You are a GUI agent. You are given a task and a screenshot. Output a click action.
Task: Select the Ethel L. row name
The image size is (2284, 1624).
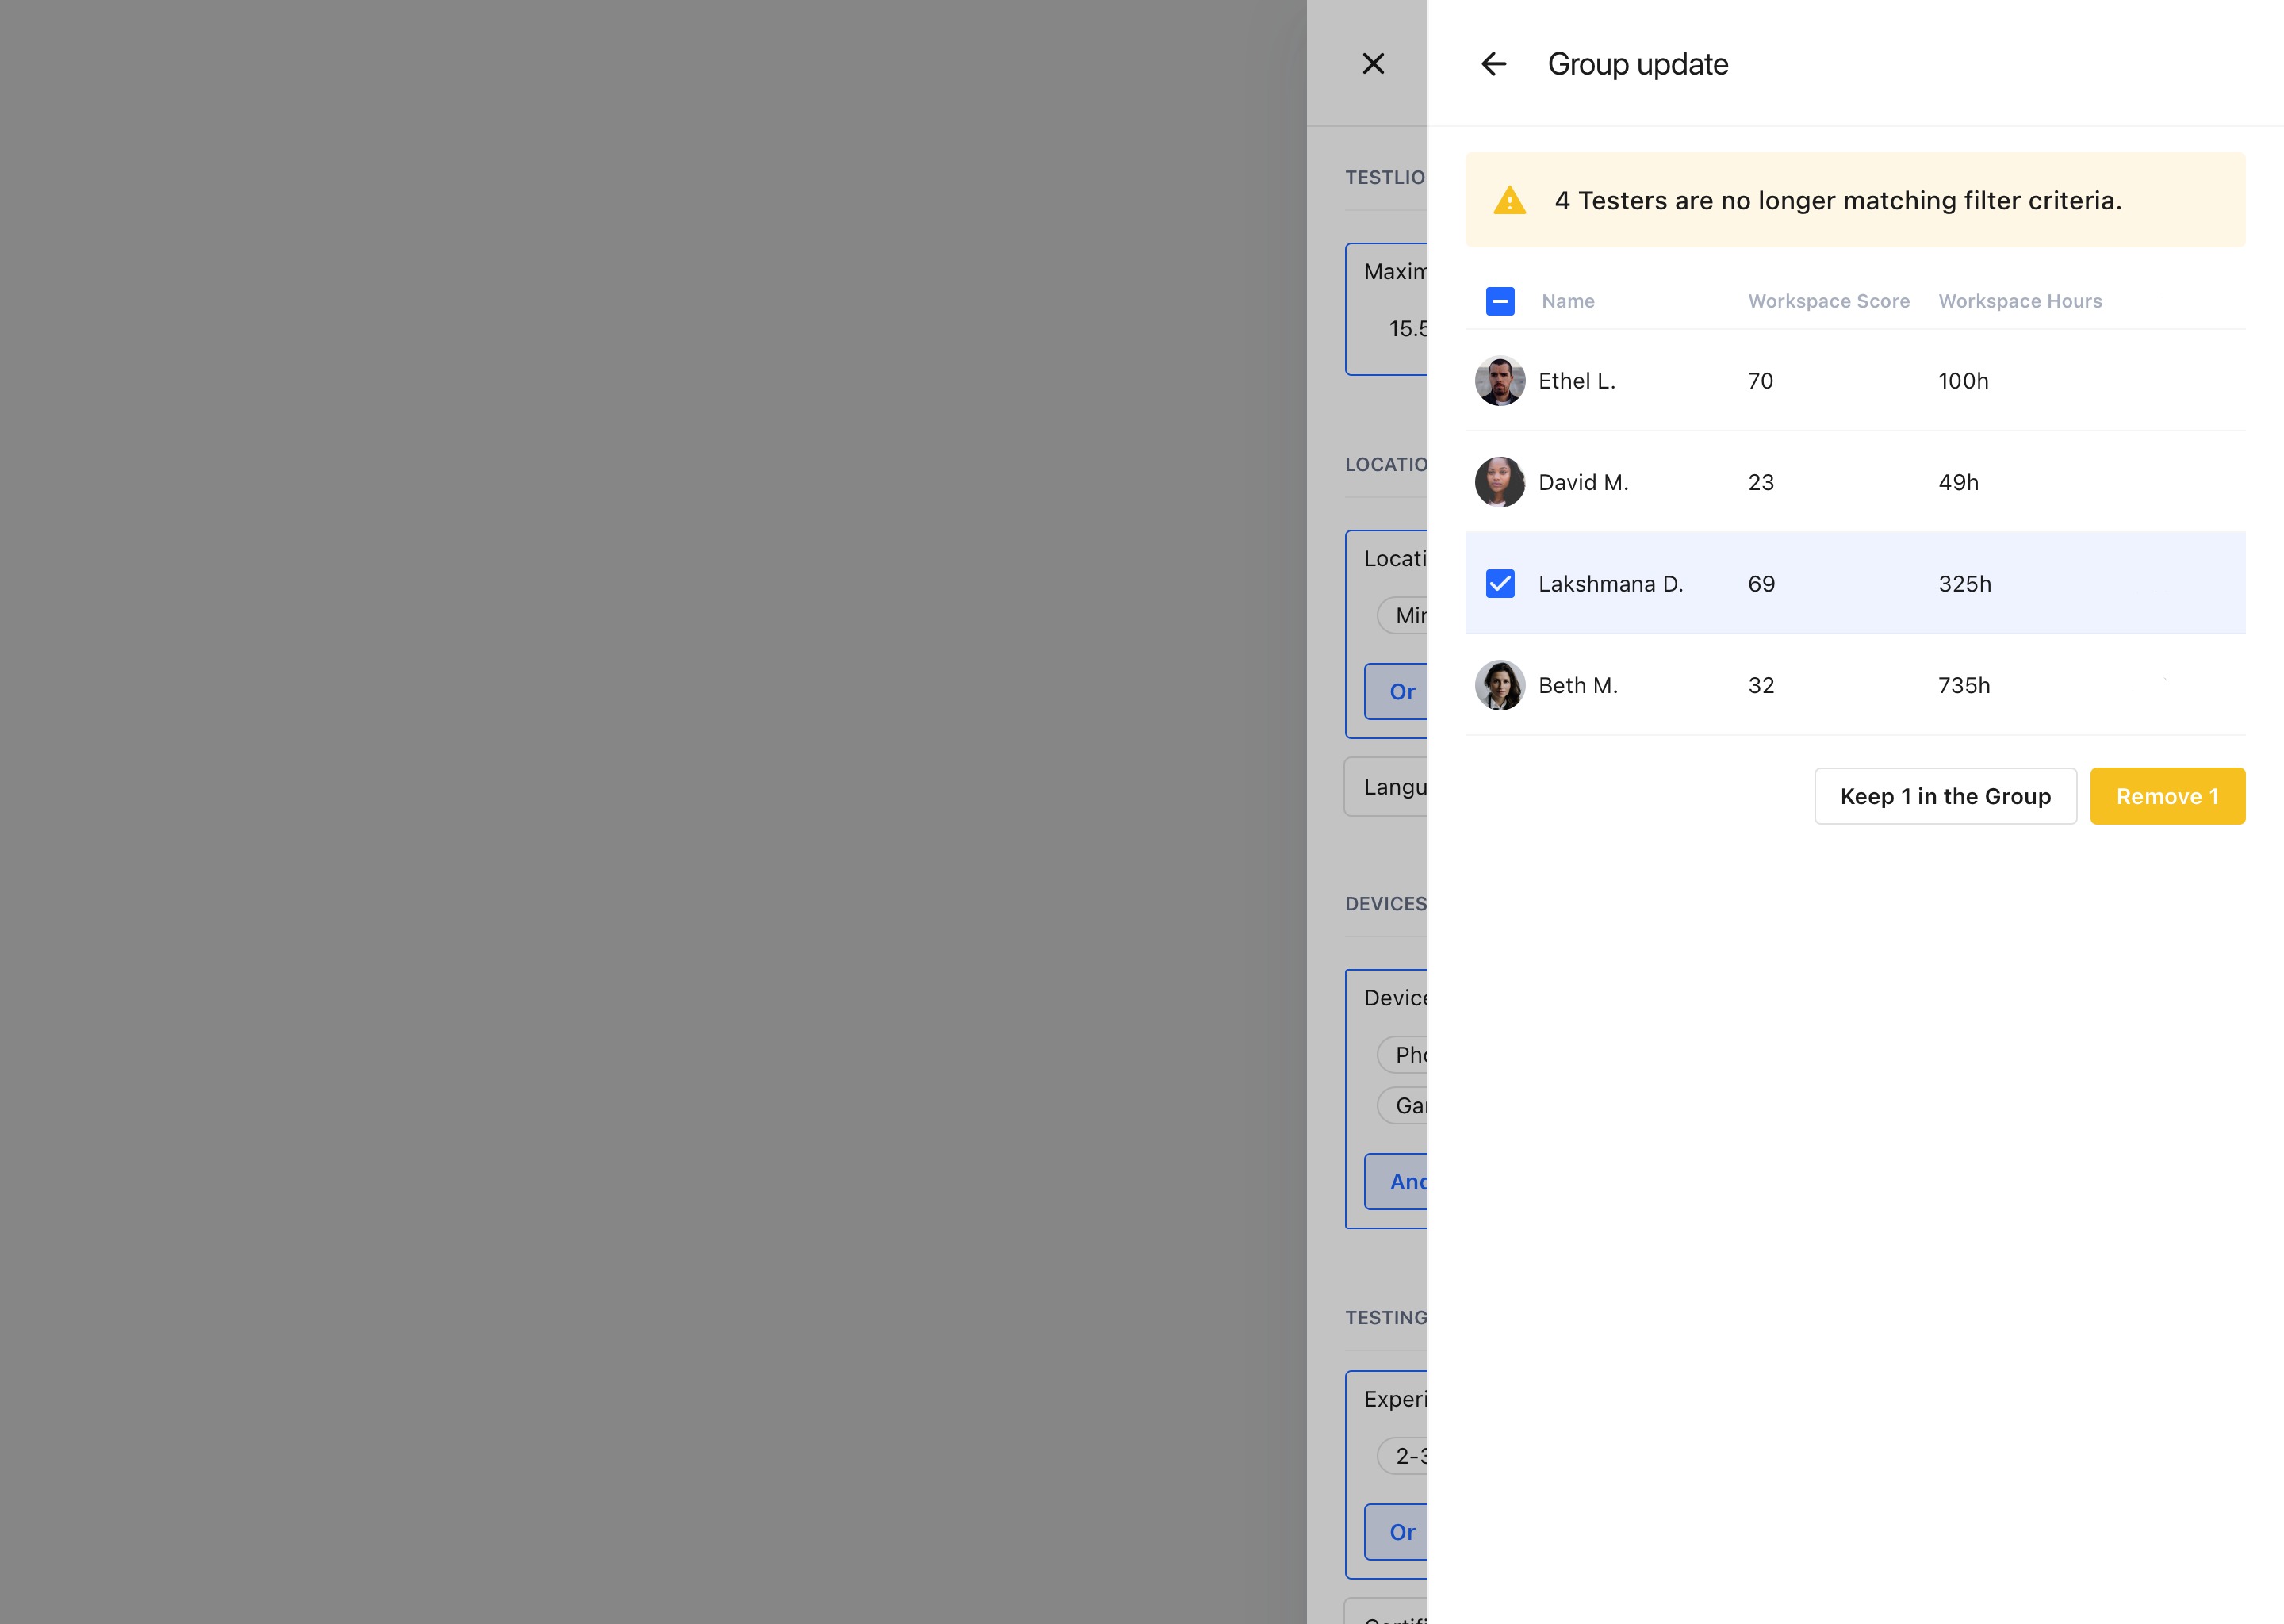[x=1576, y=381]
